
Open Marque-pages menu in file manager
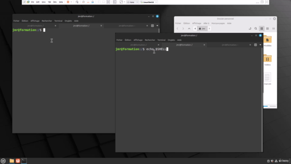click(218, 23)
